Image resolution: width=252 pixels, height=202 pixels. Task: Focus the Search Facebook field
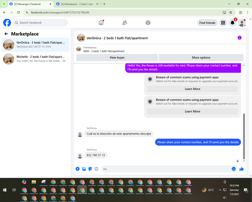[x=40, y=23]
